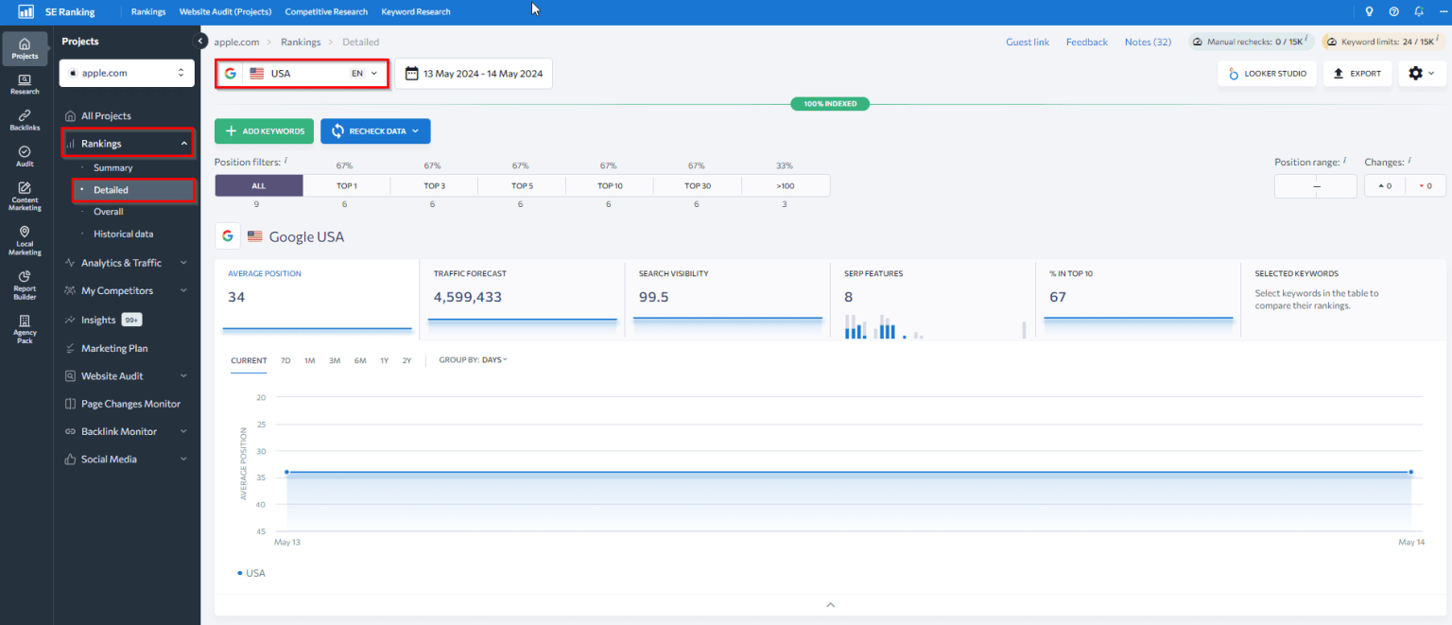The height and width of the screenshot is (625, 1452).
Task: Click the Agency Pack sidebar icon
Action: (x=25, y=327)
